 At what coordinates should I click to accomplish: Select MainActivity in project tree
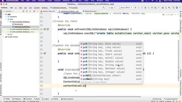pos(18,24)
